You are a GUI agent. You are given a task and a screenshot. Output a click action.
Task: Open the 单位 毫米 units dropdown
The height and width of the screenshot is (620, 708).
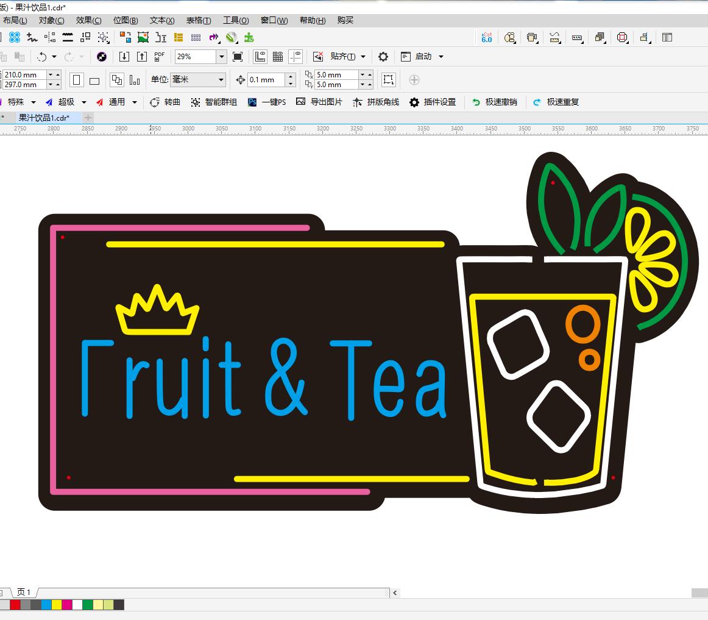[198, 79]
